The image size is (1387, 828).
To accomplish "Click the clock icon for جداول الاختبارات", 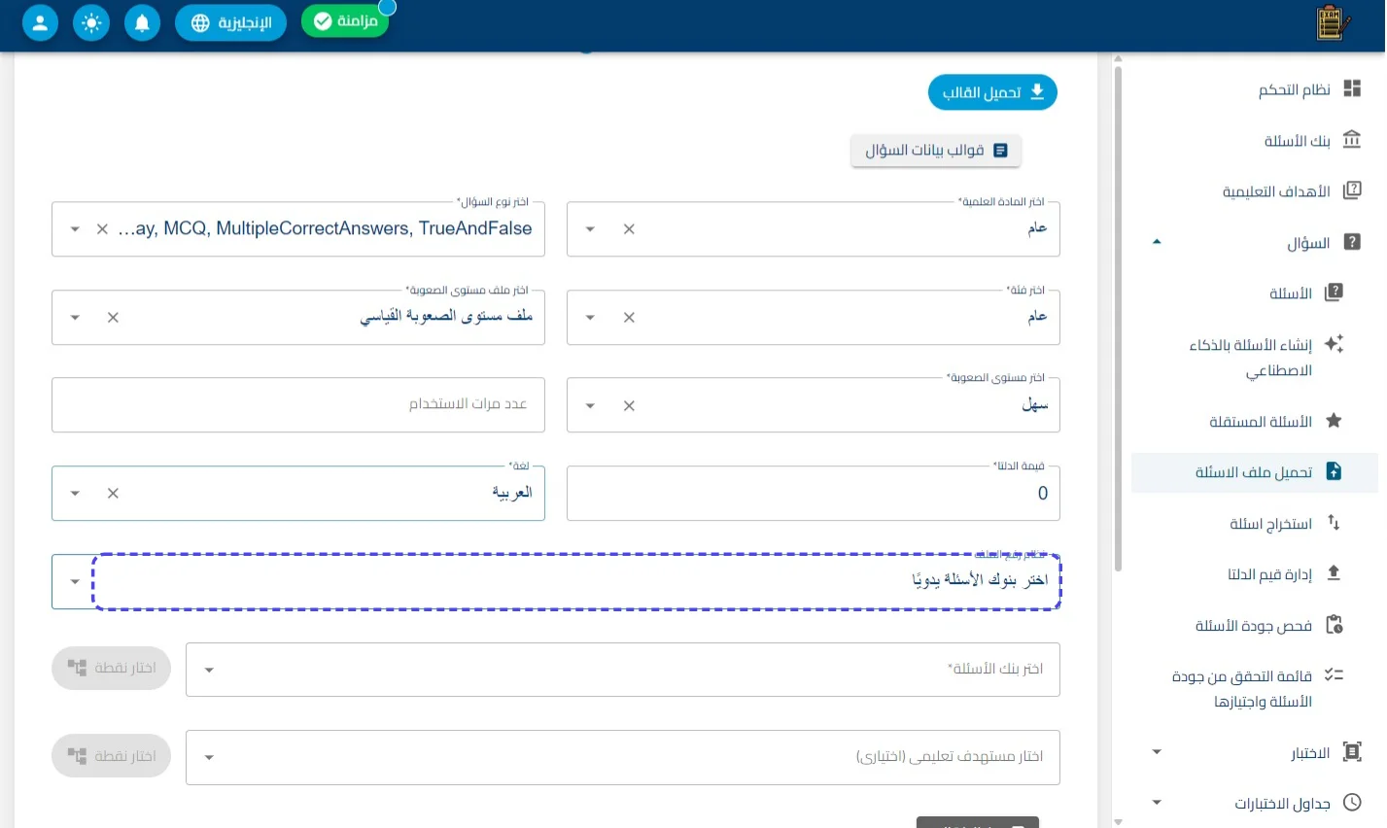I will click(1352, 802).
